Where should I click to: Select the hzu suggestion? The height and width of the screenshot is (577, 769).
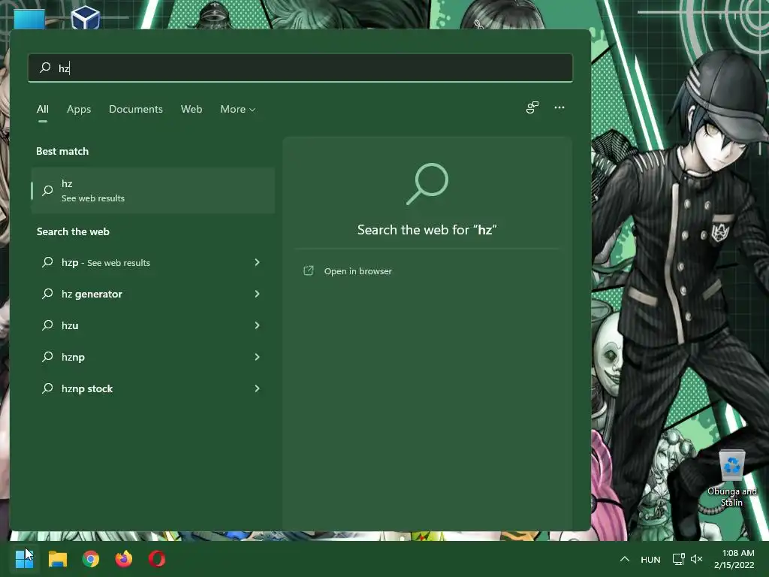coord(153,325)
